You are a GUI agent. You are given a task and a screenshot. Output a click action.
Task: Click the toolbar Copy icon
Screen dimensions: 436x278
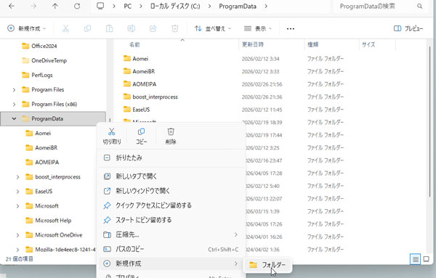pos(88,28)
